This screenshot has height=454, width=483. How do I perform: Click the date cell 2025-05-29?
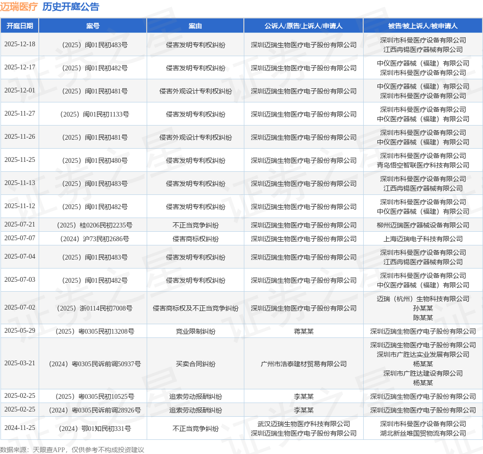(x=20, y=330)
